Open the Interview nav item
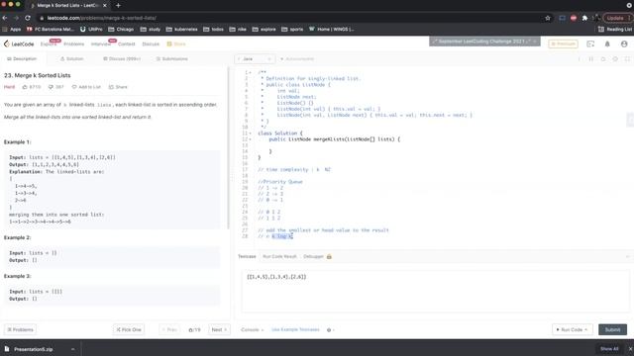 (x=101, y=44)
